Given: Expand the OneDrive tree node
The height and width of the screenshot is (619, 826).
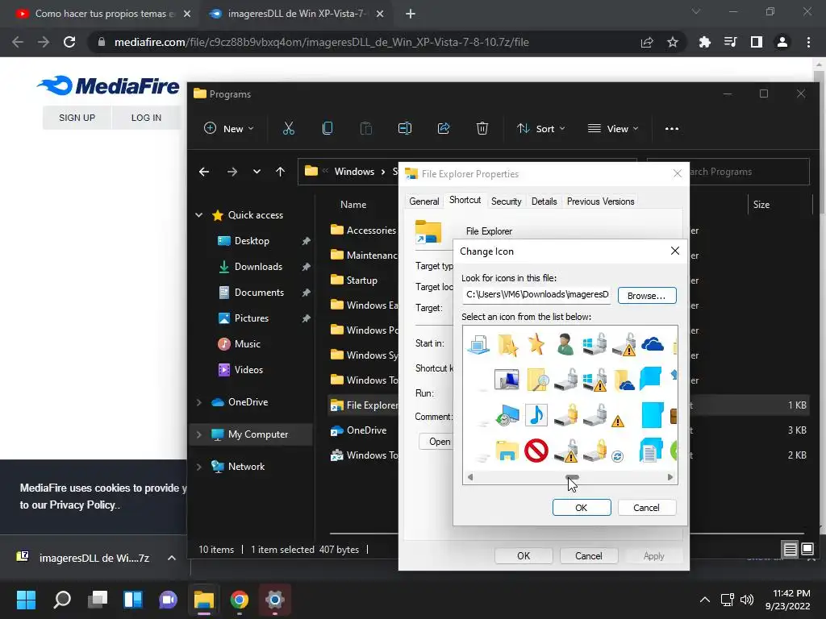Looking at the screenshot, I should pyautogui.click(x=199, y=402).
